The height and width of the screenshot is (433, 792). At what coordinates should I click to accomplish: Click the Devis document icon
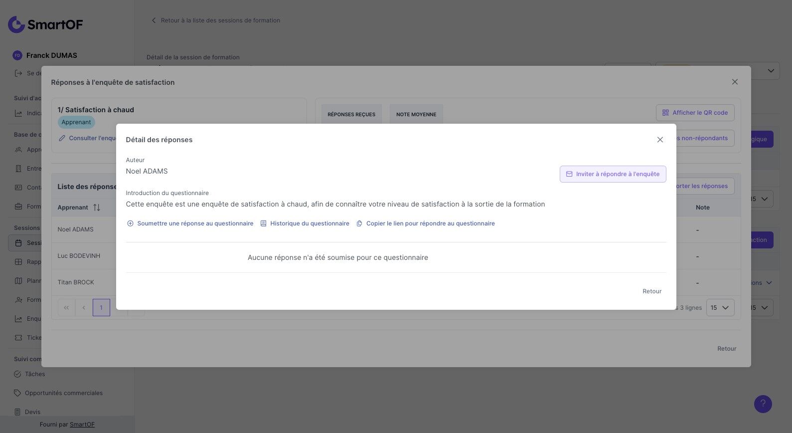point(18,412)
